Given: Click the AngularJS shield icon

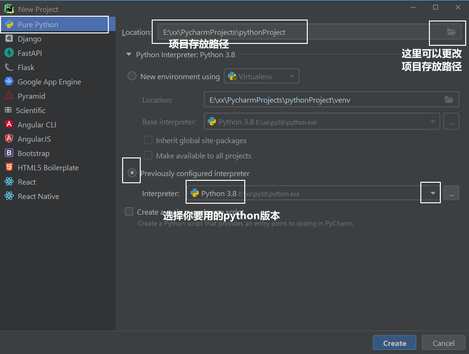Looking at the screenshot, I should (x=9, y=138).
